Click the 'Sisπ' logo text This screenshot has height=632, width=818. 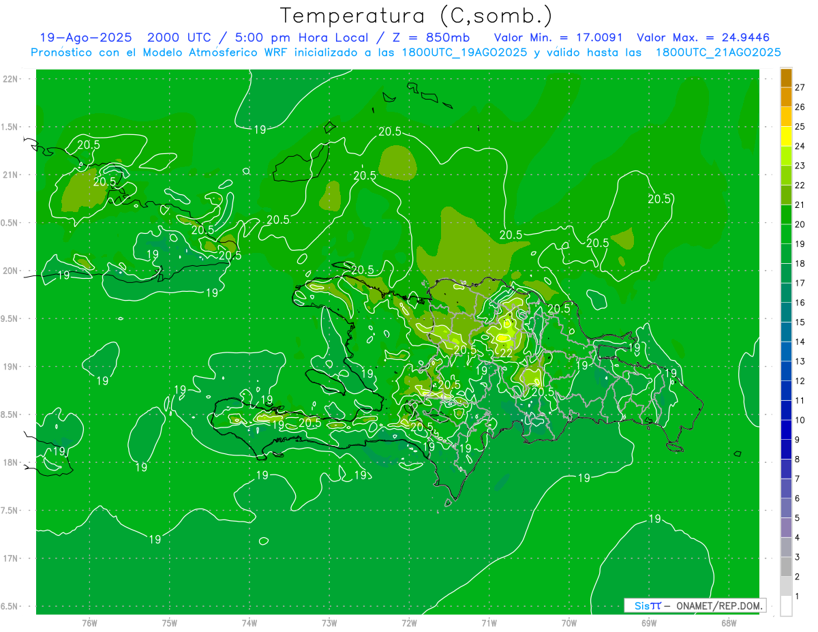647,605
